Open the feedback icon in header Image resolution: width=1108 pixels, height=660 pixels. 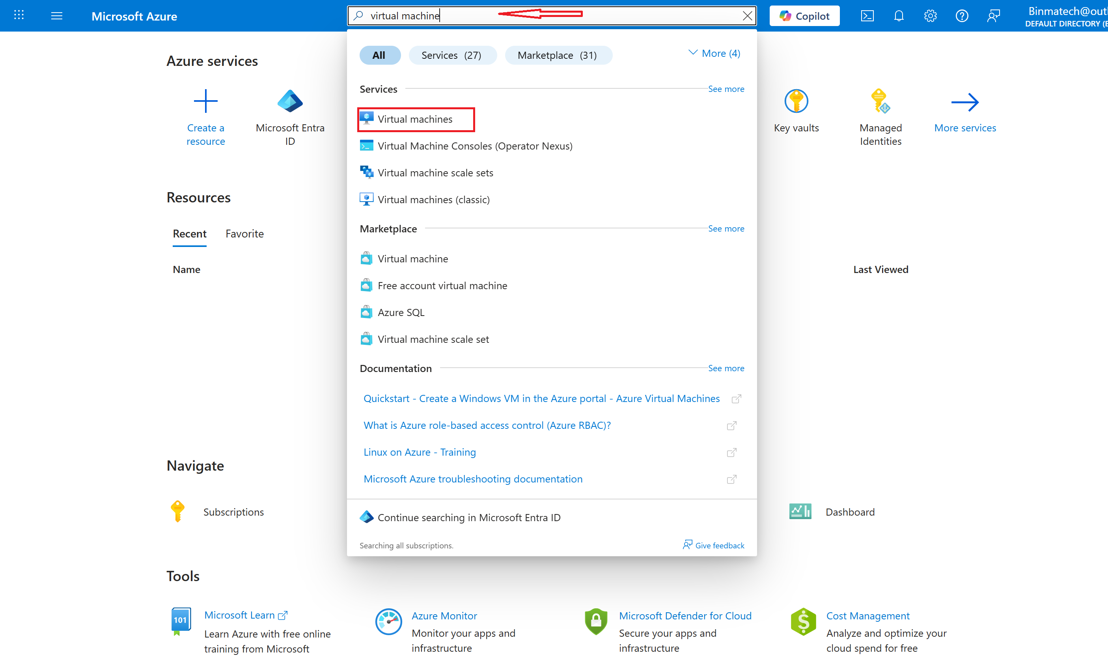pos(993,16)
